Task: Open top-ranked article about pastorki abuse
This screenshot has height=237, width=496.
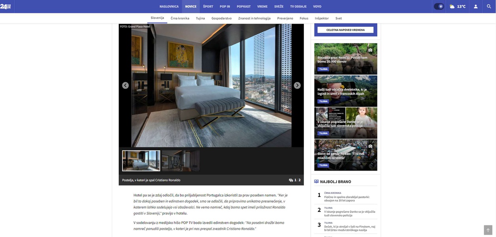Action: (x=347, y=199)
